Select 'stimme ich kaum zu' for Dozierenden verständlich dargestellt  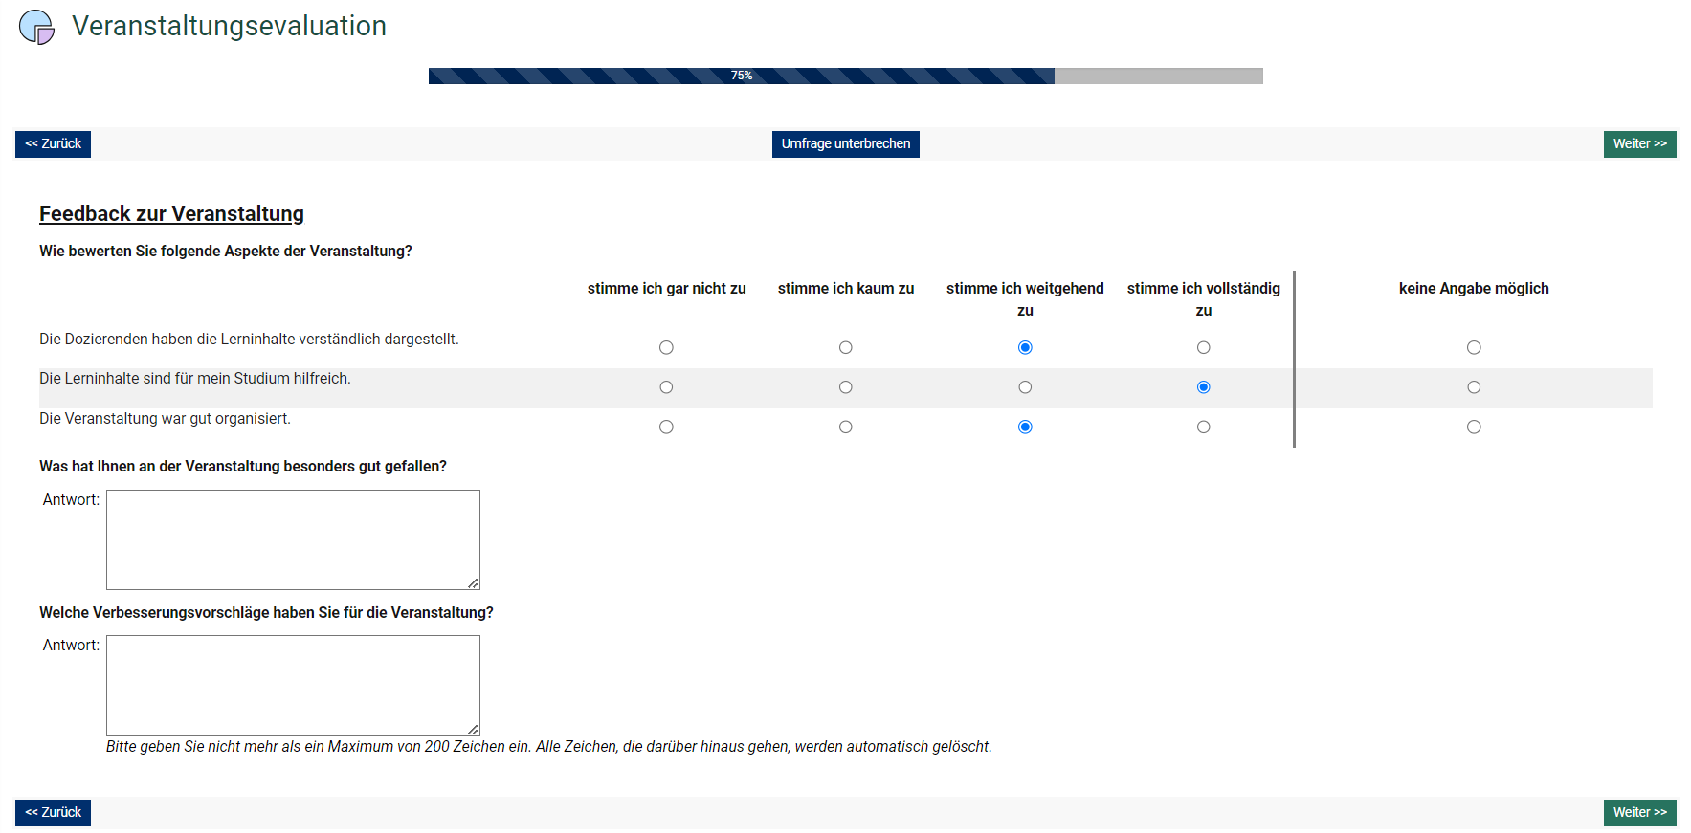pos(845,347)
